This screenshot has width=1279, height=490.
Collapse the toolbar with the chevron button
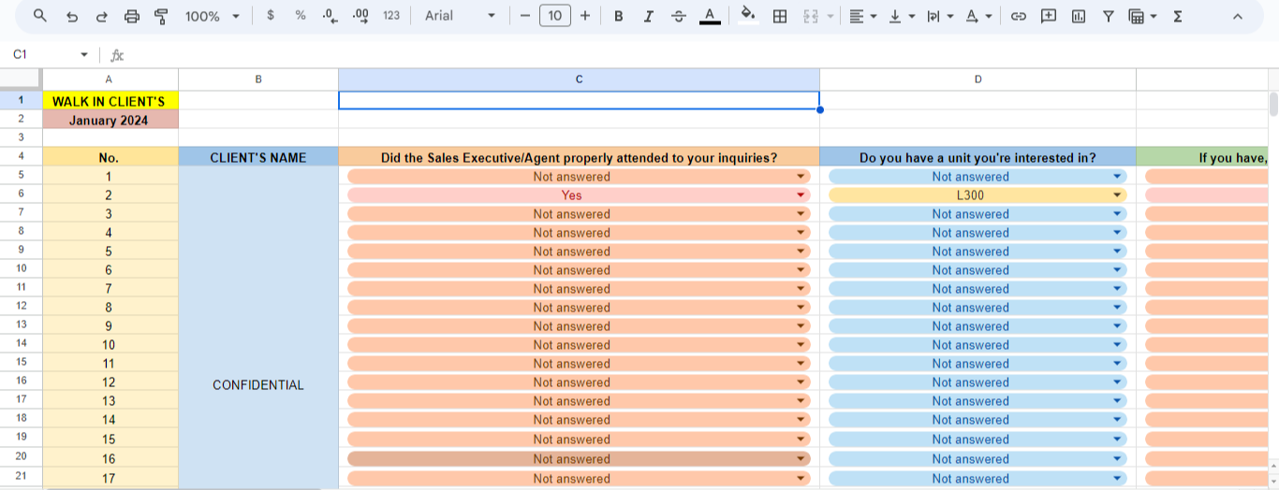click(x=1238, y=16)
